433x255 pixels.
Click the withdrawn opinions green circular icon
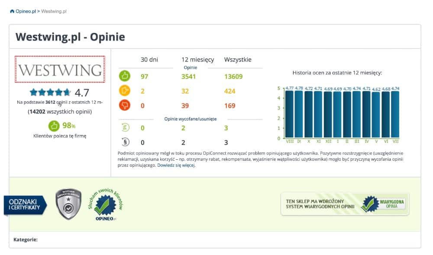pos(126,127)
